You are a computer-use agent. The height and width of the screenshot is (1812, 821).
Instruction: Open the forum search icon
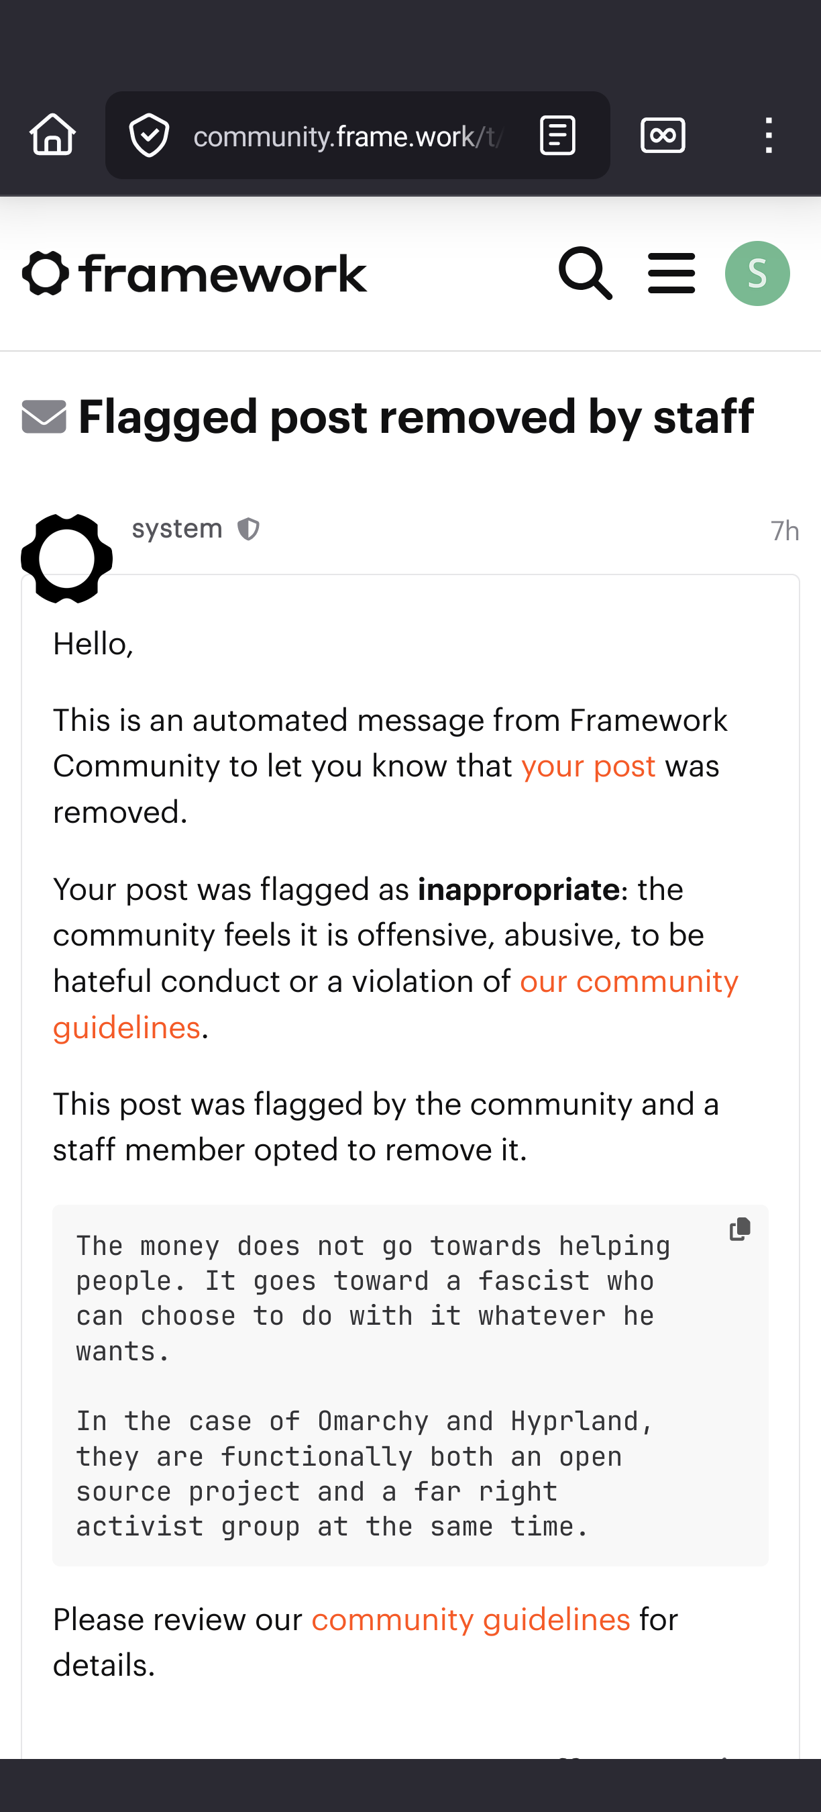coord(586,273)
